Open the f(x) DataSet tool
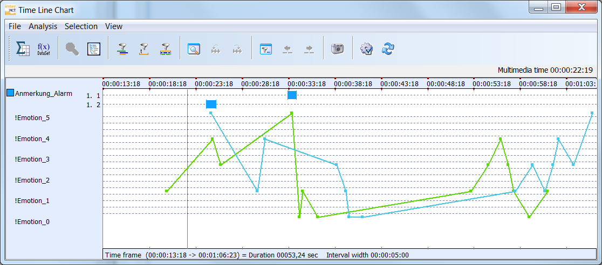The width and height of the screenshot is (602, 265). (43, 49)
